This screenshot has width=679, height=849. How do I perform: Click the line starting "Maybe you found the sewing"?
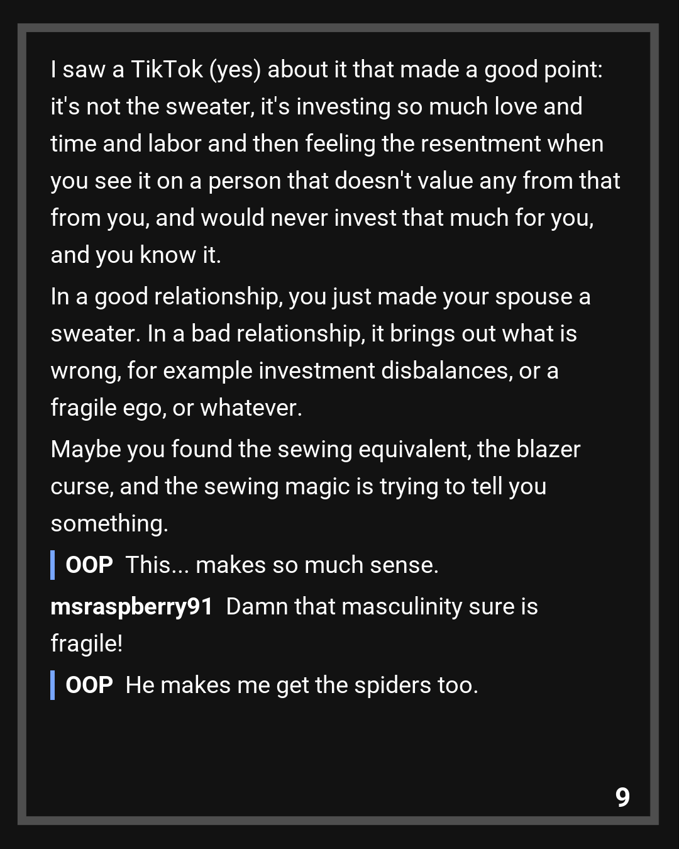(x=315, y=450)
